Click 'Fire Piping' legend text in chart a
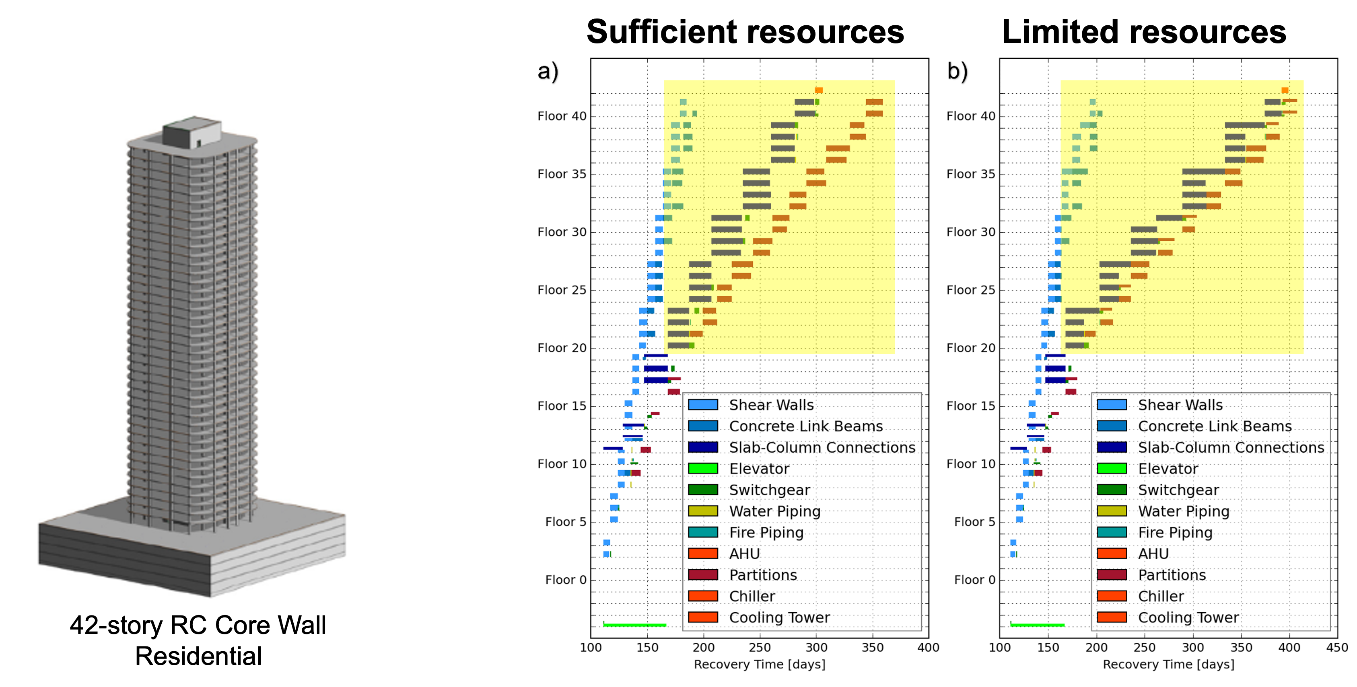 [766, 532]
